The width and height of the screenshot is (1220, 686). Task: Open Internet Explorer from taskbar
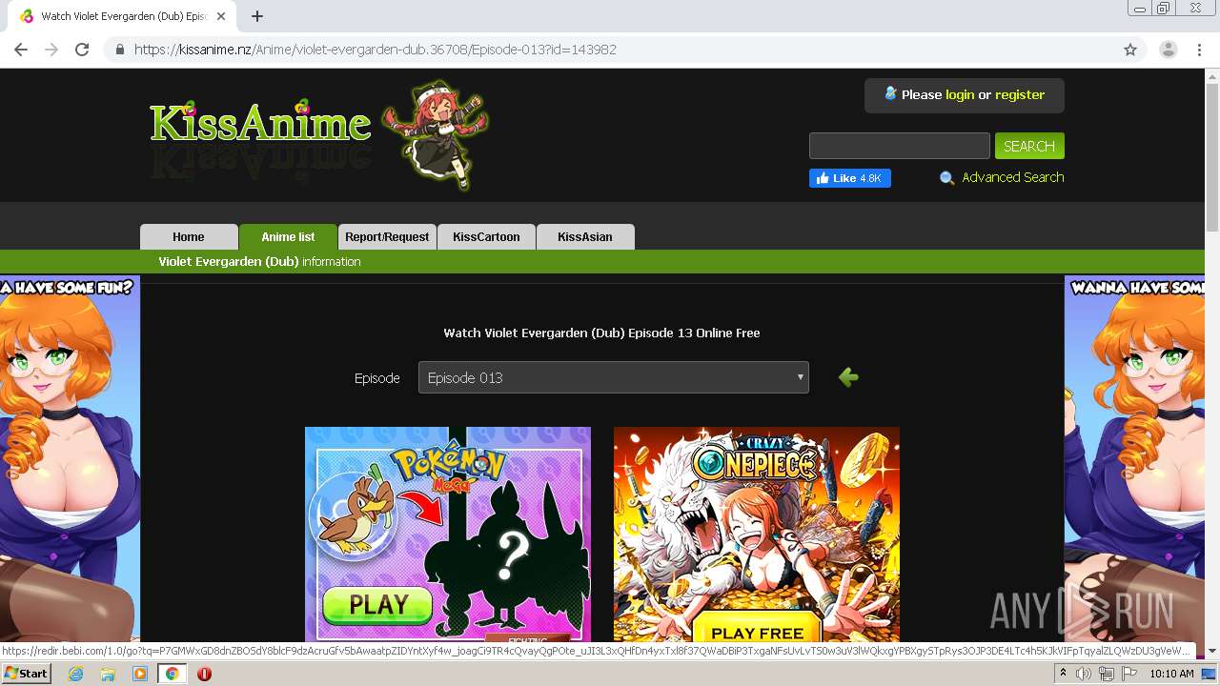76,674
